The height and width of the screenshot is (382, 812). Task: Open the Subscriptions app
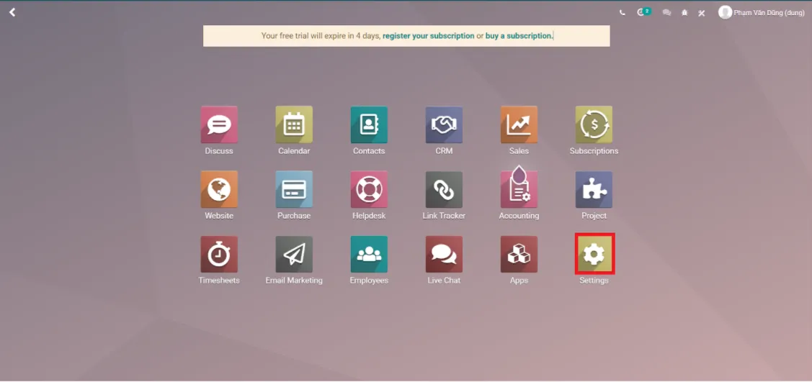pos(594,124)
